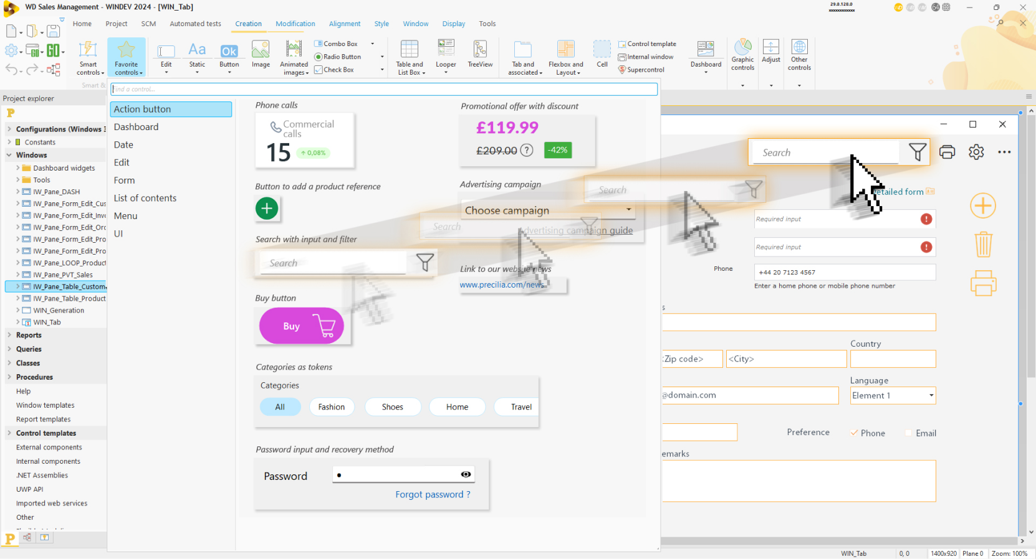The height and width of the screenshot is (559, 1036).
Task: Insert a Radio Button control from ribbon
Action: tap(338, 57)
